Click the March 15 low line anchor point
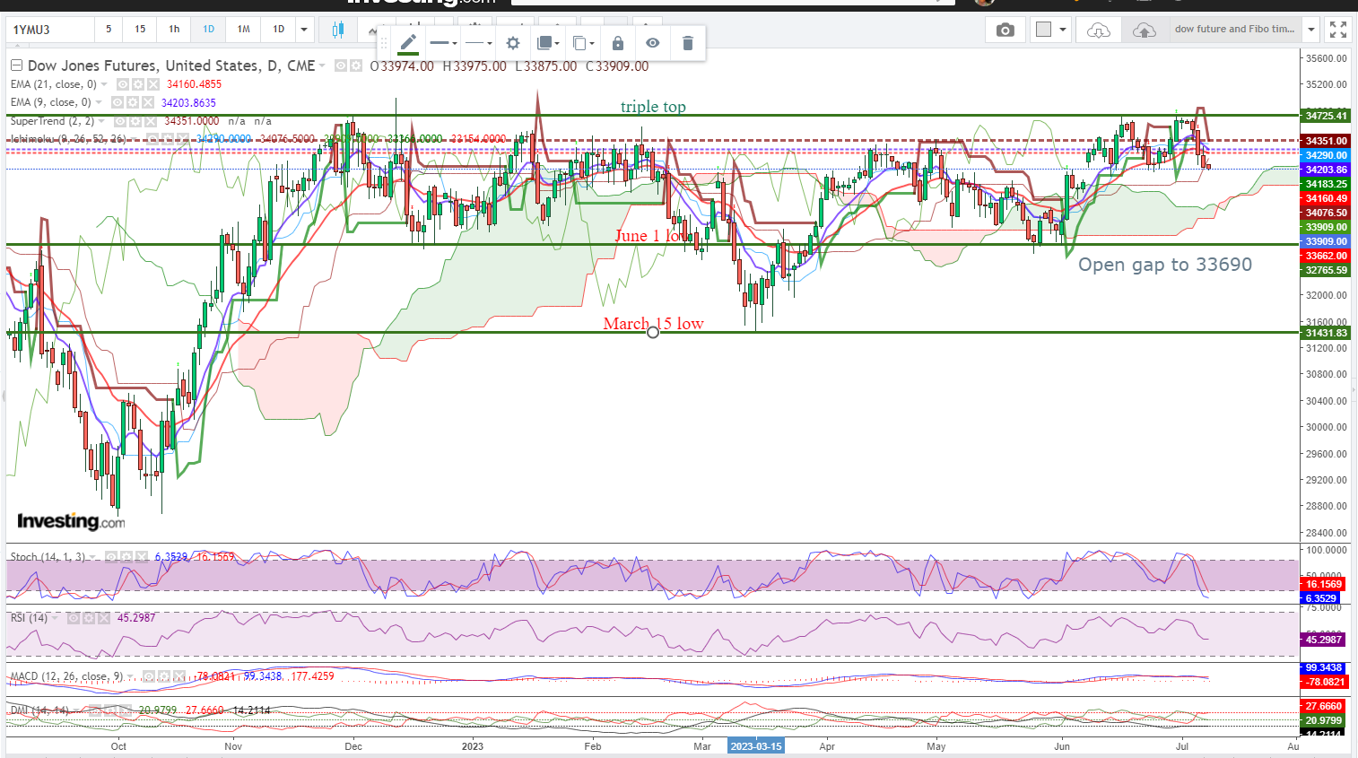The image size is (1358, 758). (x=653, y=333)
